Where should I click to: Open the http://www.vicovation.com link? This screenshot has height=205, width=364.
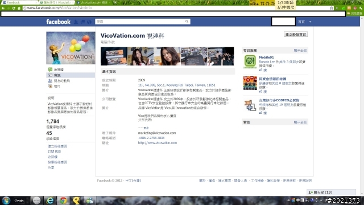point(158,143)
